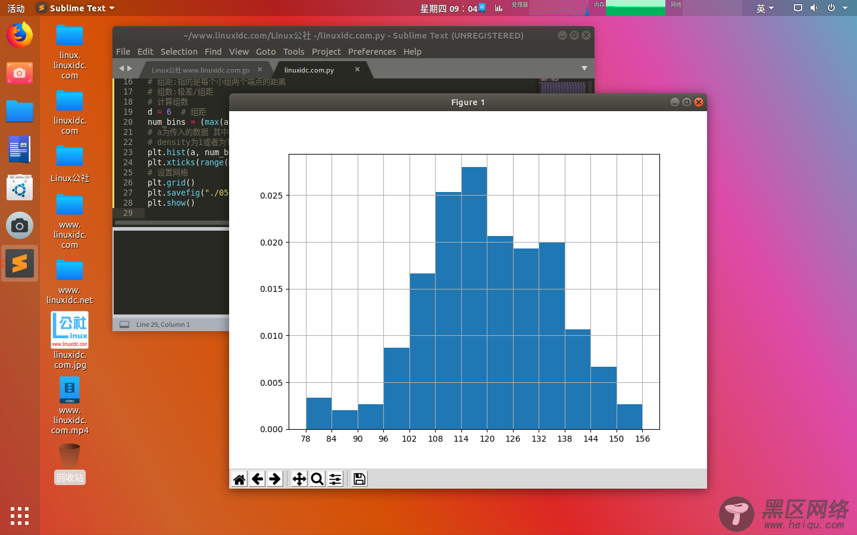The width and height of the screenshot is (857, 535).
Task: Open the Preferences menu
Action: 372,52
